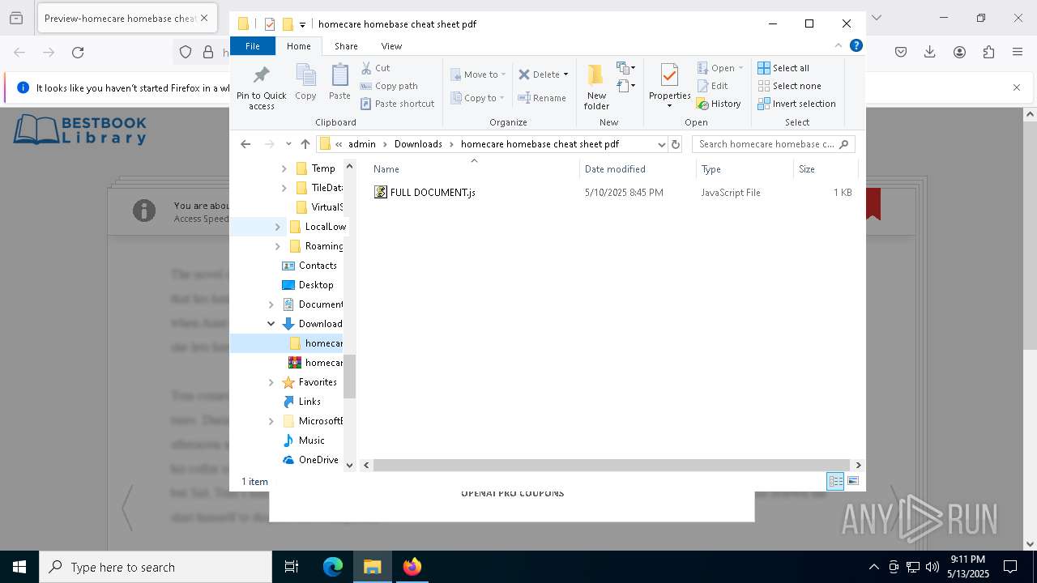Click admin in address breadcrumb

[x=362, y=144]
